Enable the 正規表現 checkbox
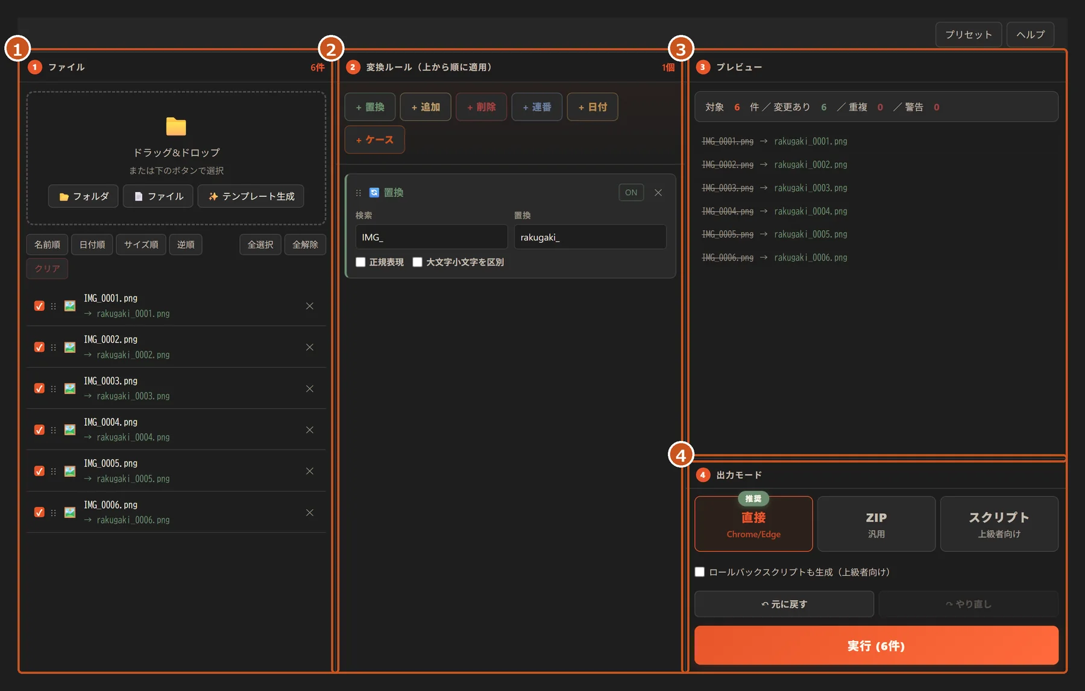Viewport: 1085px width, 691px height. [x=360, y=262]
